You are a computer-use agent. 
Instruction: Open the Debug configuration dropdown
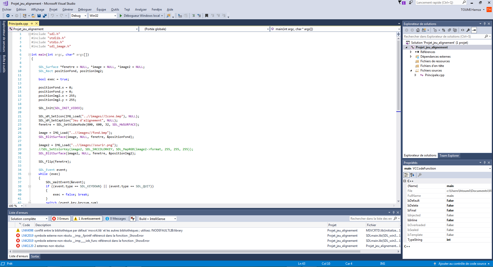79,16
